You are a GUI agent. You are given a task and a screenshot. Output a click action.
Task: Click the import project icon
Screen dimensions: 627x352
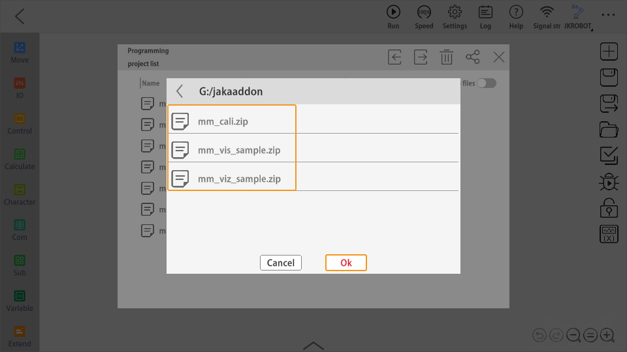click(x=394, y=57)
